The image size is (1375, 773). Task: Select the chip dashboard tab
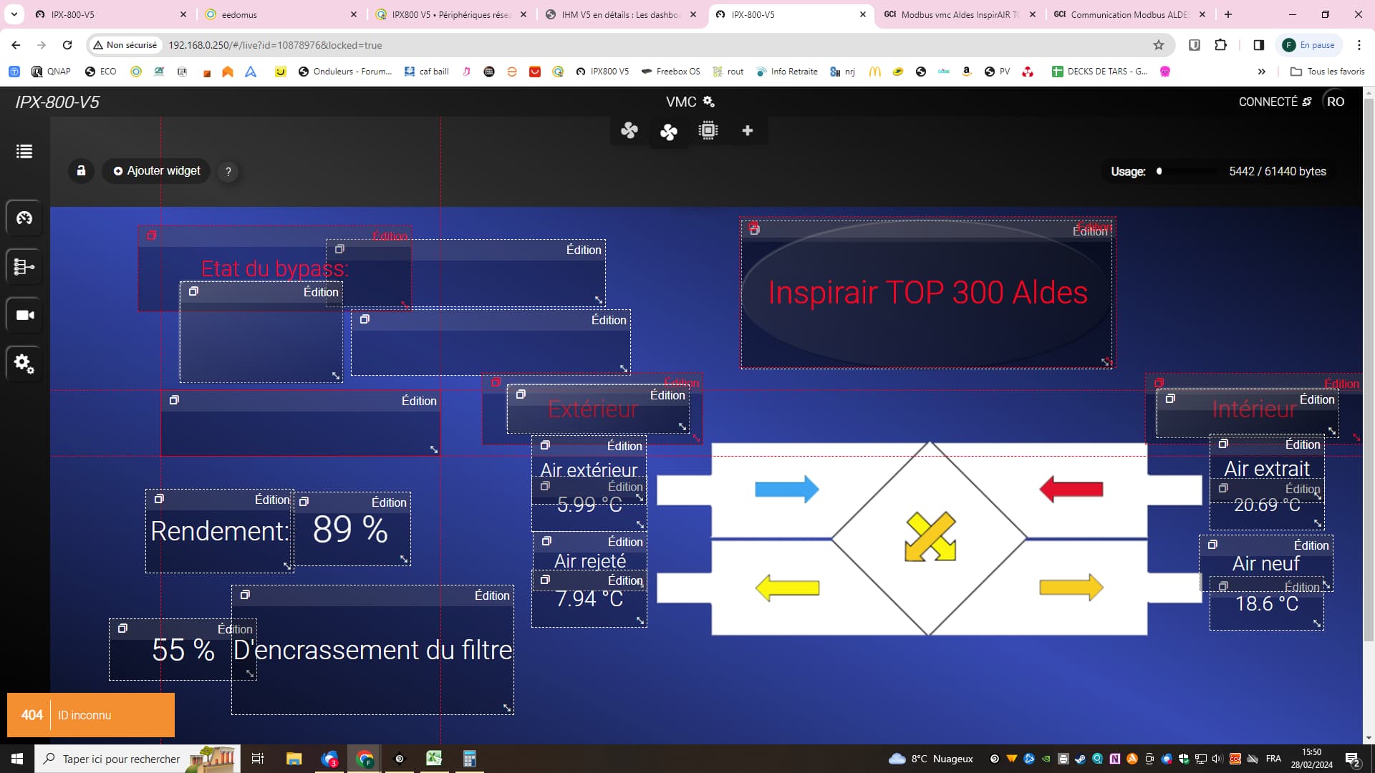coord(708,130)
